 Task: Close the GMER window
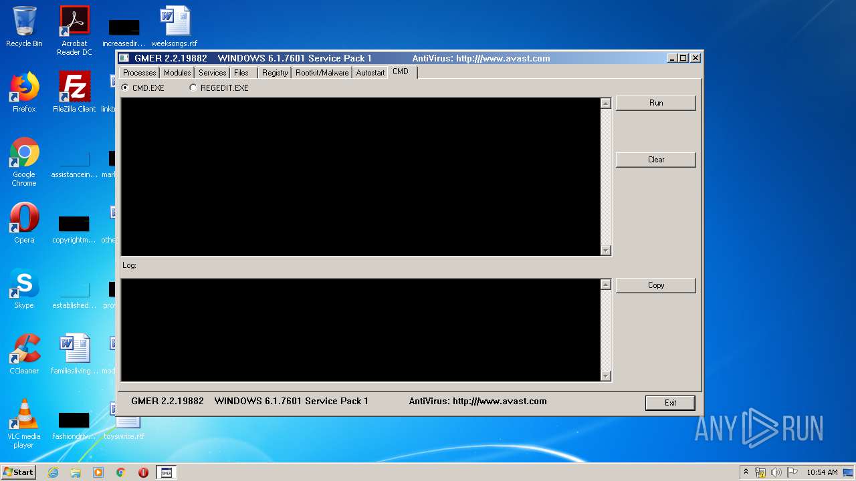pyautogui.click(x=695, y=58)
